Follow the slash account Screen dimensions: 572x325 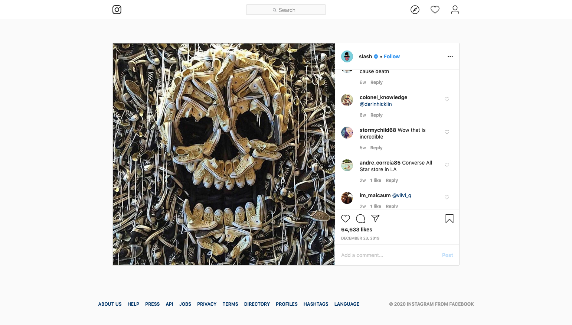coord(392,56)
